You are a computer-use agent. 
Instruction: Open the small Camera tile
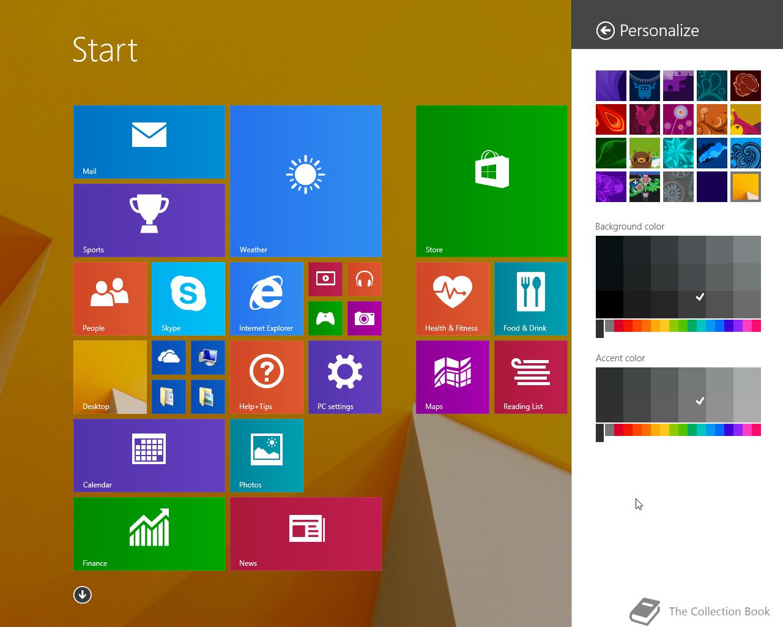click(365, 318)
